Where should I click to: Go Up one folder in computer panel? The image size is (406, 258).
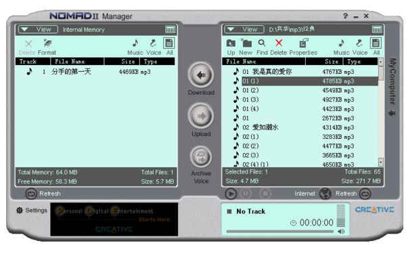(x=231, y=47)
